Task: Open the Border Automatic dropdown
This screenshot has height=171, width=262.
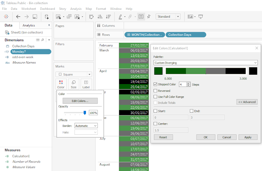Action: pyautogui.click(x=86, y=126)
